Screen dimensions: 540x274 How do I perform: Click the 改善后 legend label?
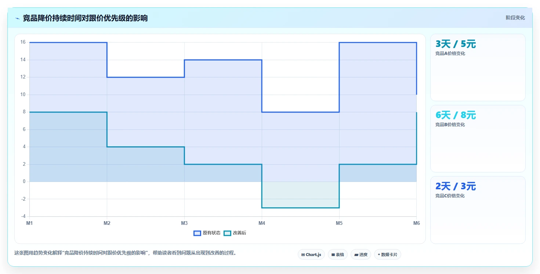click(x=239, y=233)
